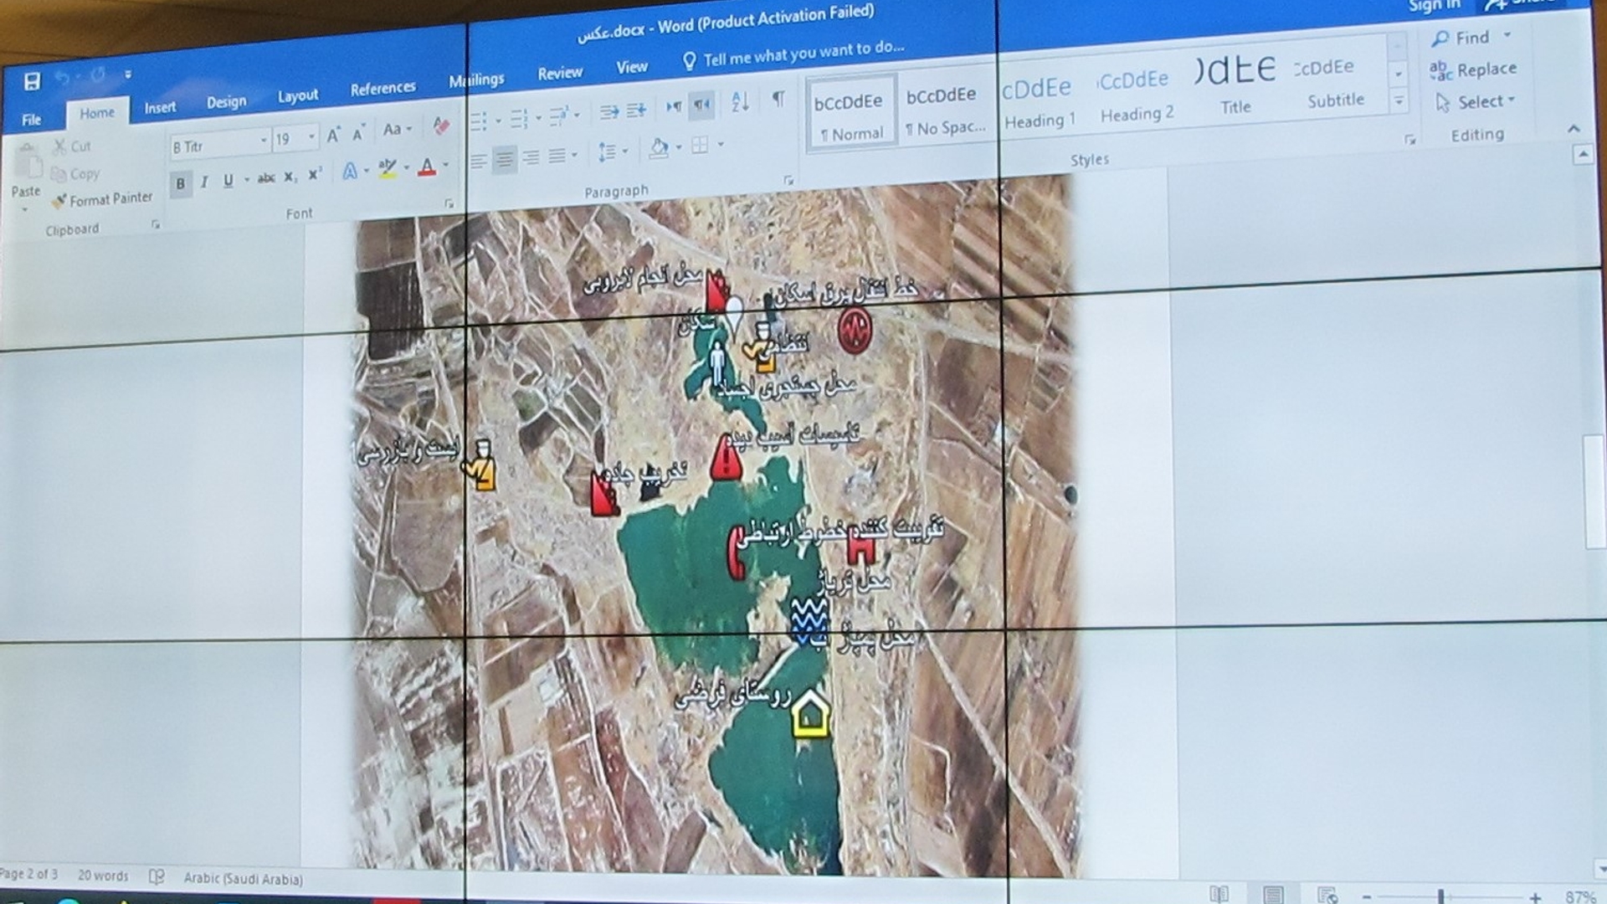This screenshot has width=1607, height=904.
Task: Click the Subscript icon
Action: point(290,177)
